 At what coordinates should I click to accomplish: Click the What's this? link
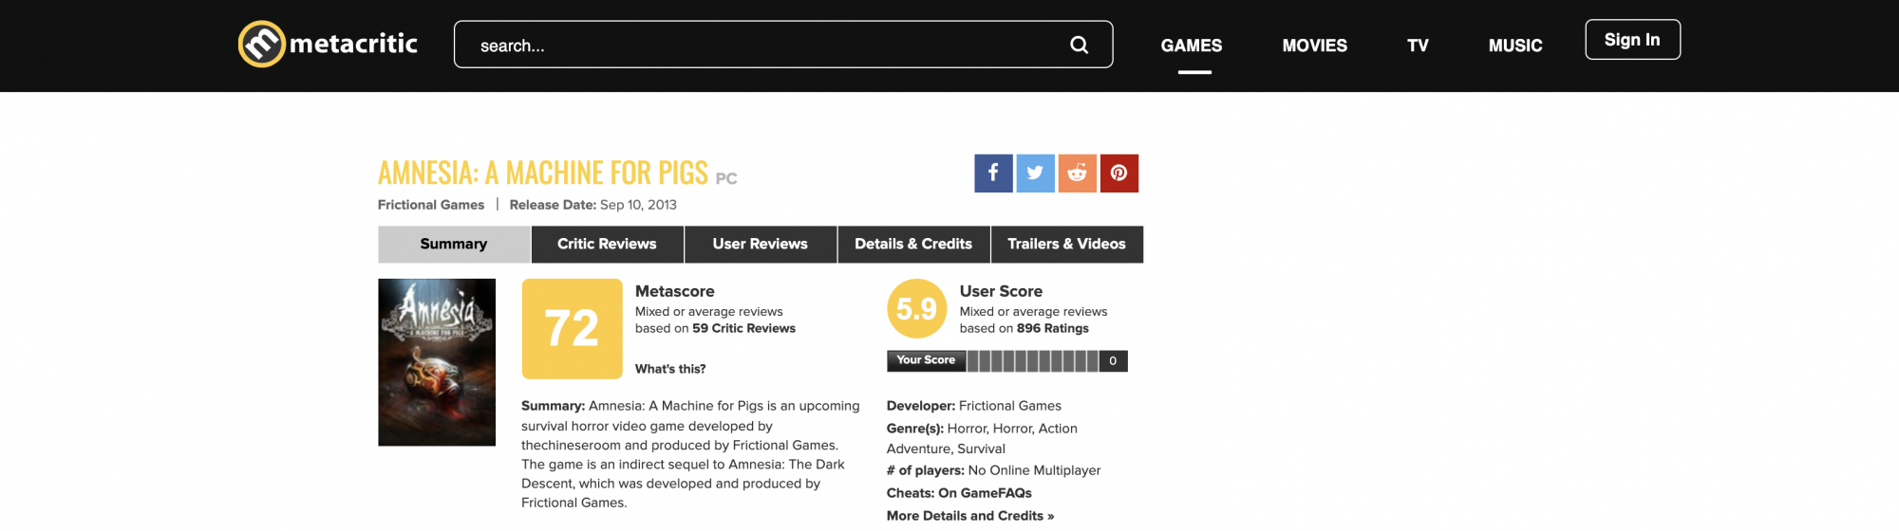pyautogui.click(x=670, y=369)
